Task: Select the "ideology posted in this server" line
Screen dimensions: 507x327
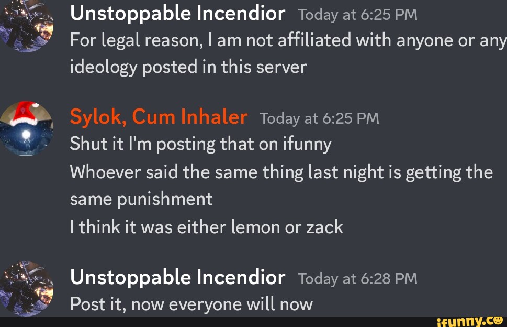Action: (x=188, y=67)
